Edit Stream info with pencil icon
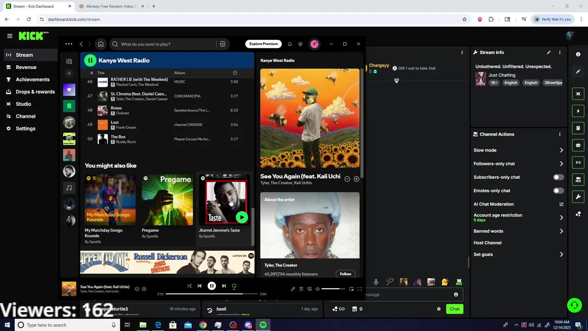The width and height of the screenshot is (588, 331). [x=548, y=52]
